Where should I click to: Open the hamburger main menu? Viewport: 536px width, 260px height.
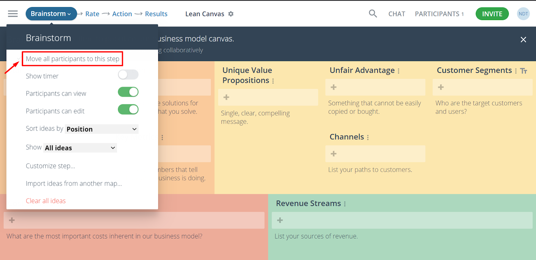(x=13, y=14)
